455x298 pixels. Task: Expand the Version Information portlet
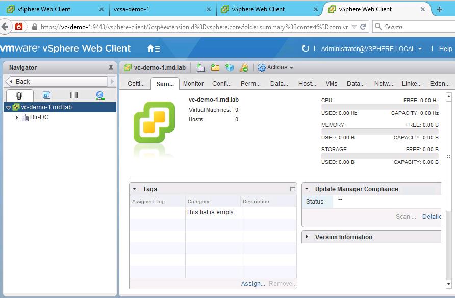click(x=307, y=237)
